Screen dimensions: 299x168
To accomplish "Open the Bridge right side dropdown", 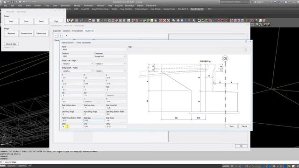I will click(110, 71).
